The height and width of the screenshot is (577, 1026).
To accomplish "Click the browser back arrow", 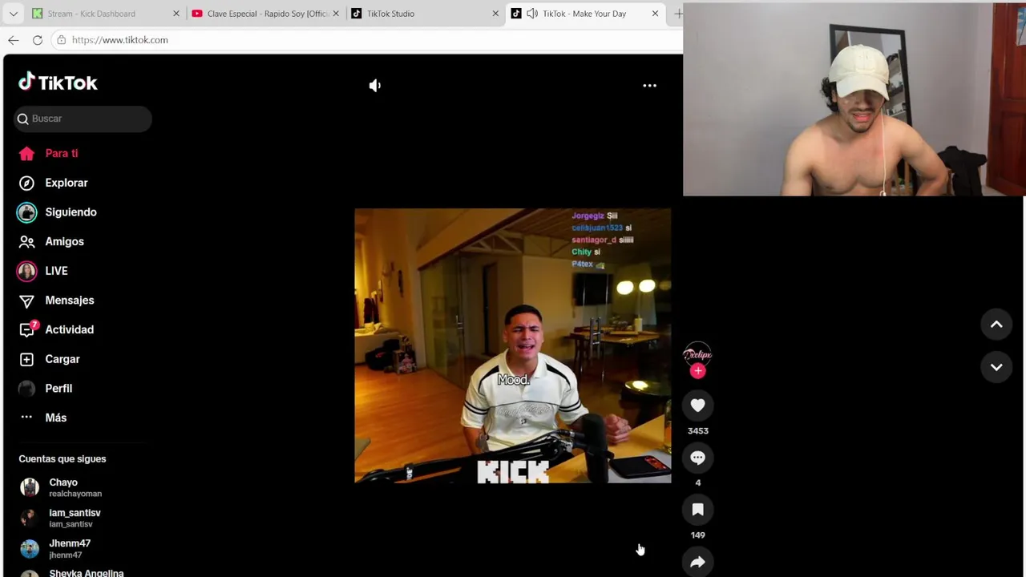I will click(14, 40).
